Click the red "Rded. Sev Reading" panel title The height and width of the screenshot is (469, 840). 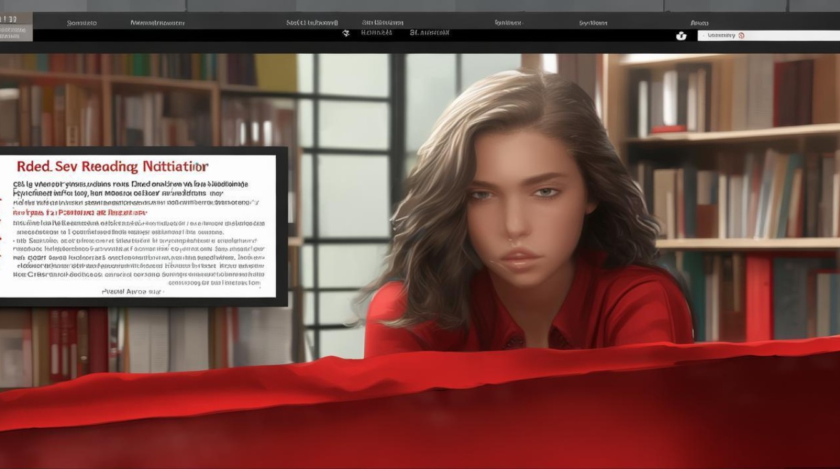(x=112, y=166)
